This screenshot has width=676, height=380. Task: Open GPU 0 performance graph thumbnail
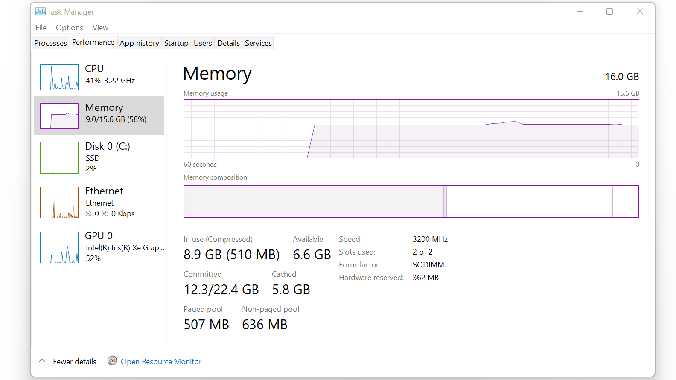tap(59, 247)
